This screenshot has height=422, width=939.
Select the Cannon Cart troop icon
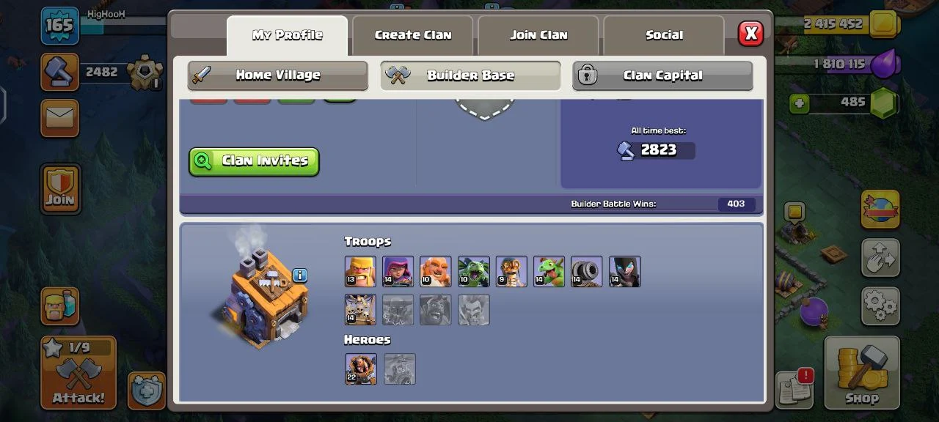pos(587,271)
